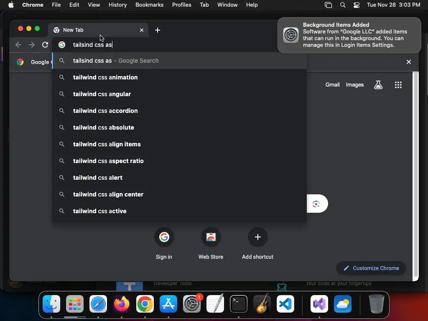Open Search Labs flask icon
The image size is (428, 321).
tap(378, 85)
